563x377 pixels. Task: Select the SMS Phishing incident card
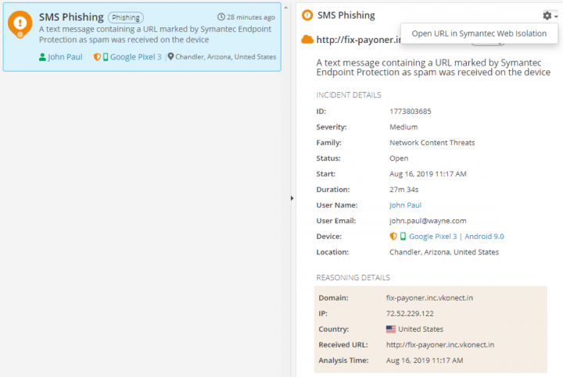pyautogui.click(x=142, y=37)
